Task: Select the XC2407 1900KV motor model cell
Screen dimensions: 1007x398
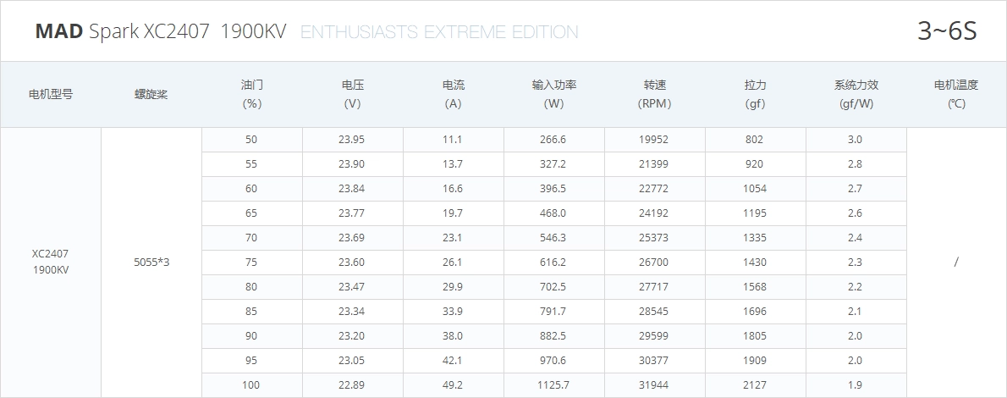Action: [x=51, y=262]
